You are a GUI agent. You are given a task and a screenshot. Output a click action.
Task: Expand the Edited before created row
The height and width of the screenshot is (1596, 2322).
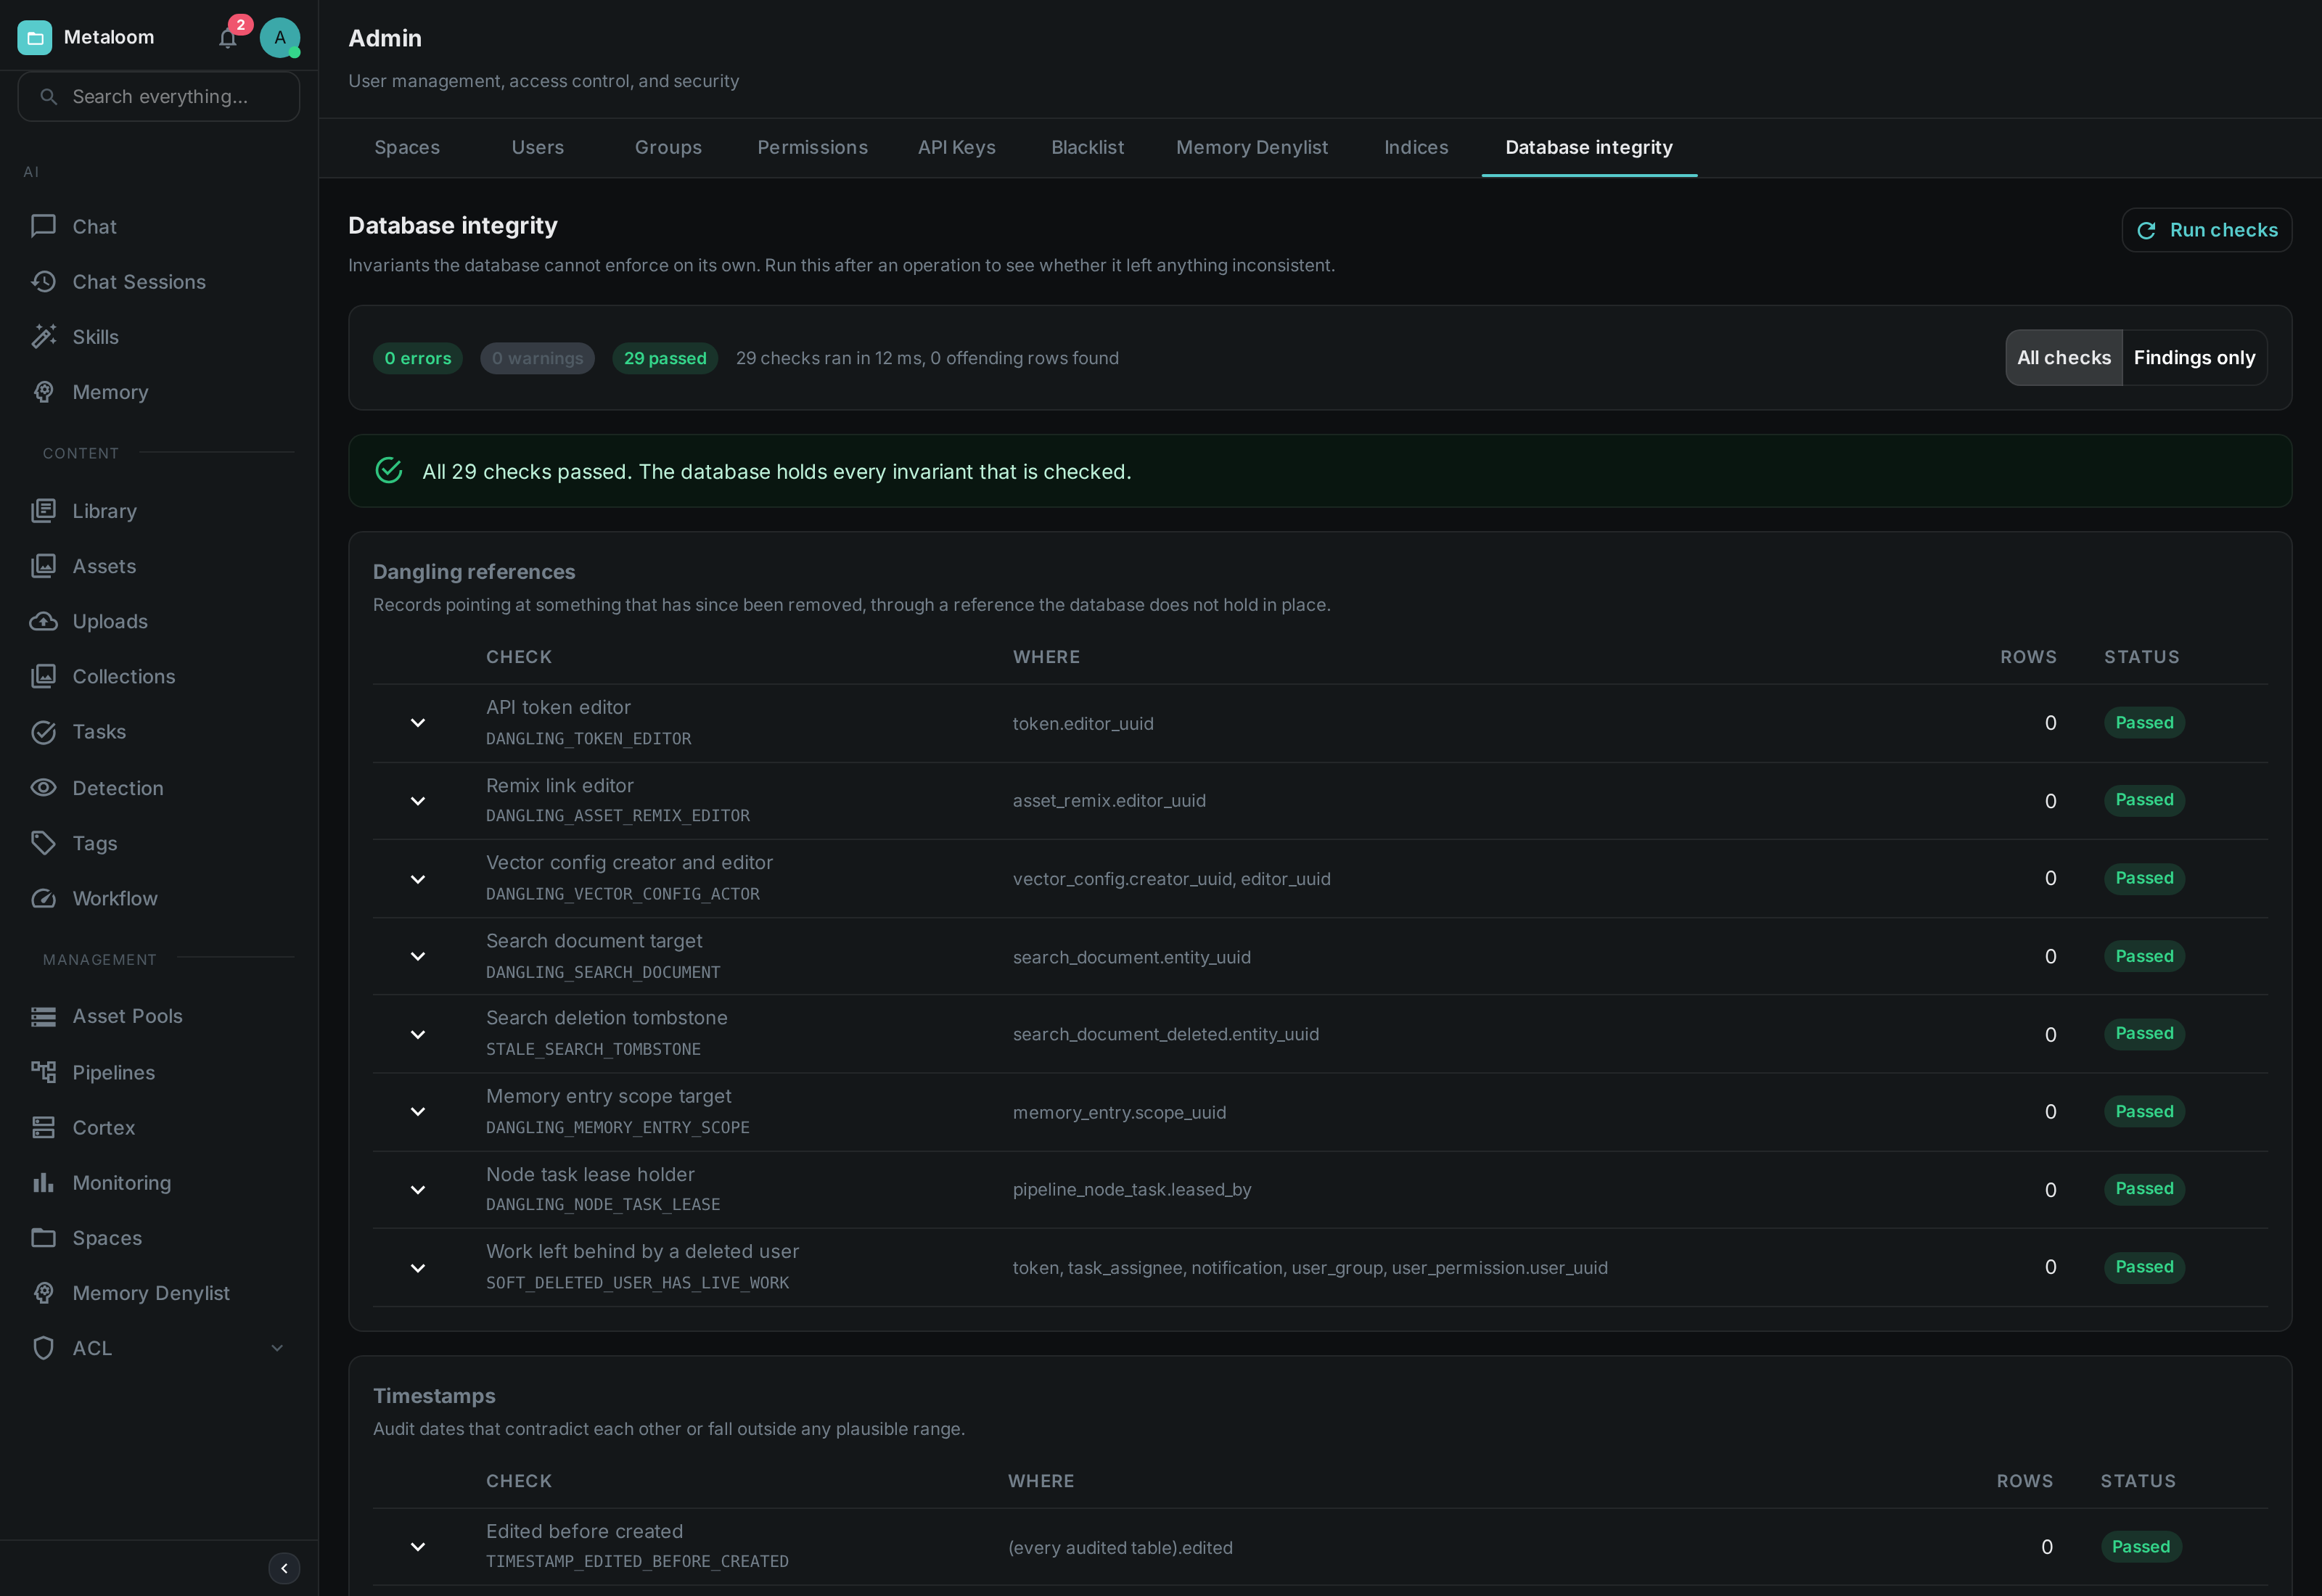[x=418, y=1546]
